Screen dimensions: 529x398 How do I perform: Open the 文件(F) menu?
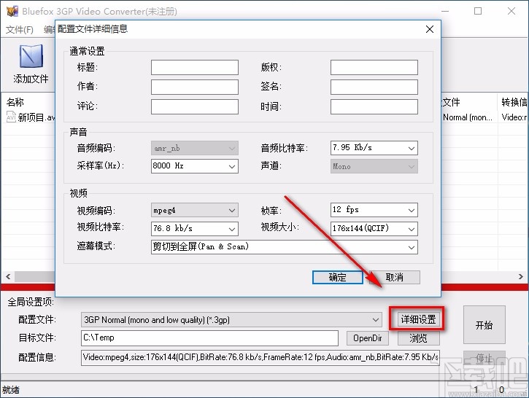[x=19, y=30]
